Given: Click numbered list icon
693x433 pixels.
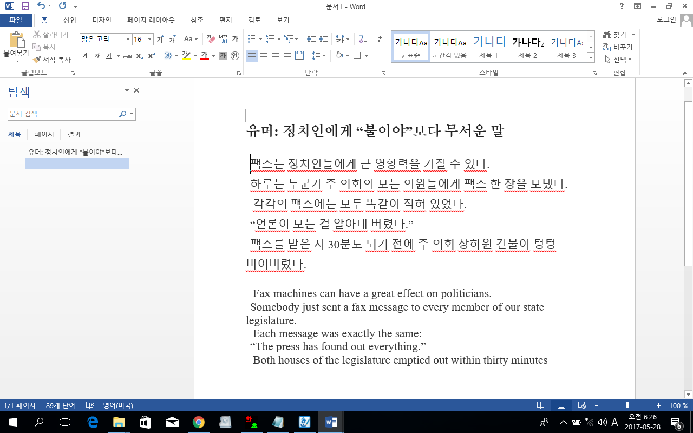Looking at the screenshot, I should pos(270,39).
